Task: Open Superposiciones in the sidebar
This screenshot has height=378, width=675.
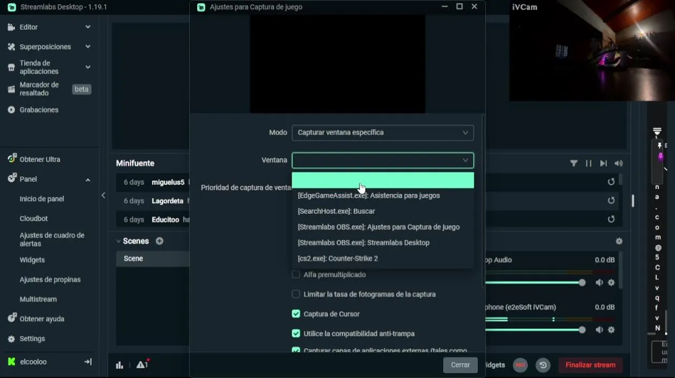Action: [x=45, y=47]
